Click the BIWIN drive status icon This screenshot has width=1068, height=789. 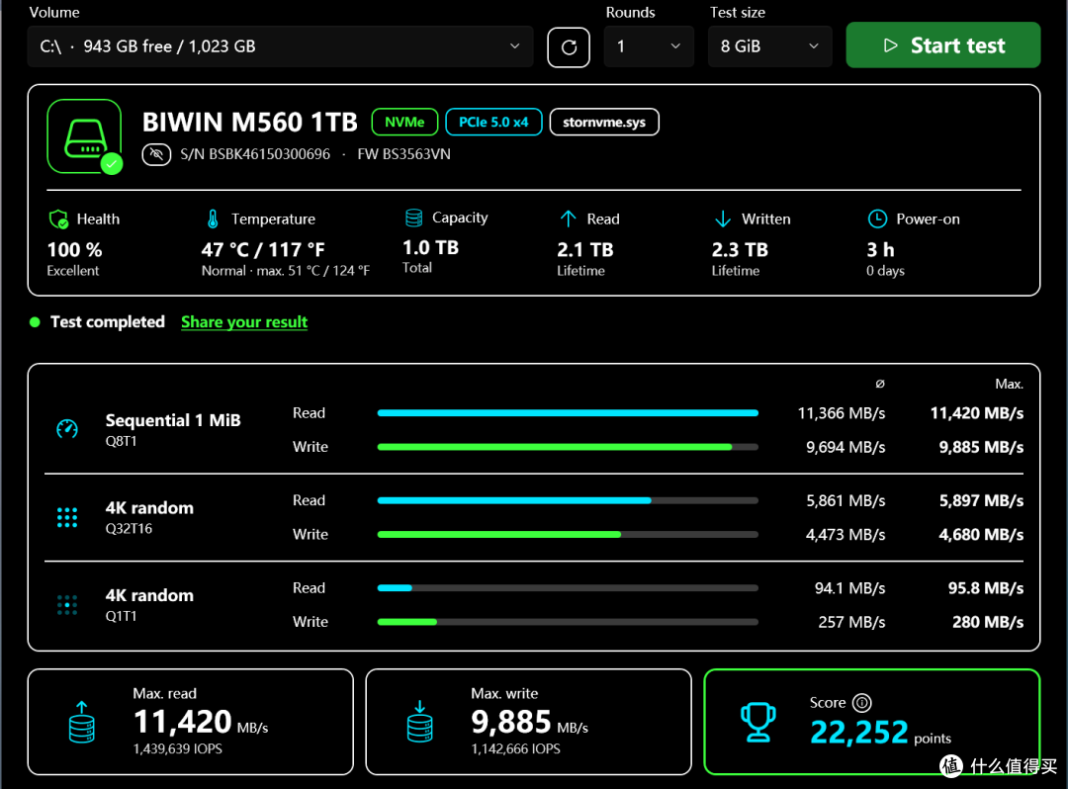tap(84, 136)
